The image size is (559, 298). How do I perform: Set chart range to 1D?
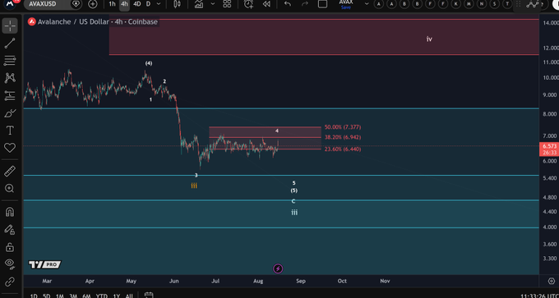pyautogui.click(x=34, y=296)
